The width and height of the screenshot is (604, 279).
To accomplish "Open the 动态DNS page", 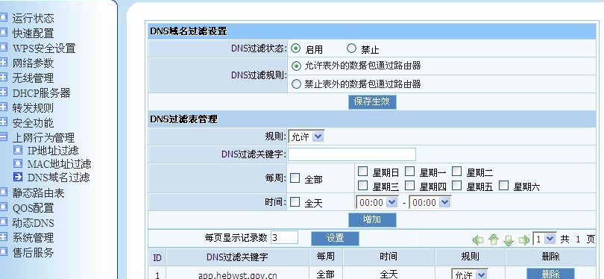I will pyautogui.click(x=33, y=223).
